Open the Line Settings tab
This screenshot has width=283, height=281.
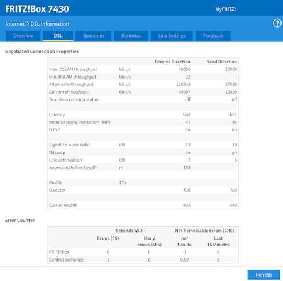click(x=172, y=36)
